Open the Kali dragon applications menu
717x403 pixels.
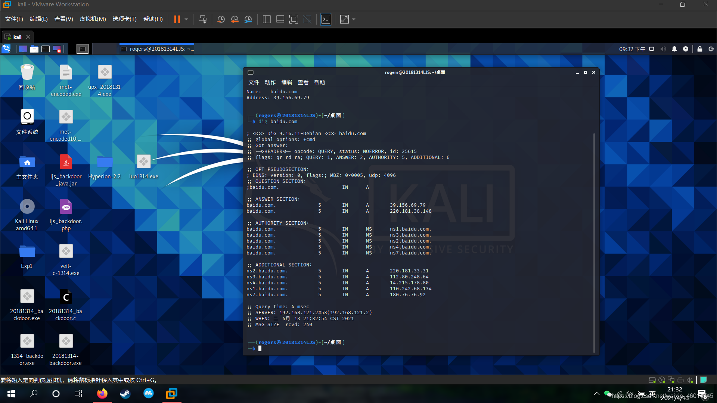tap(6, 49)
